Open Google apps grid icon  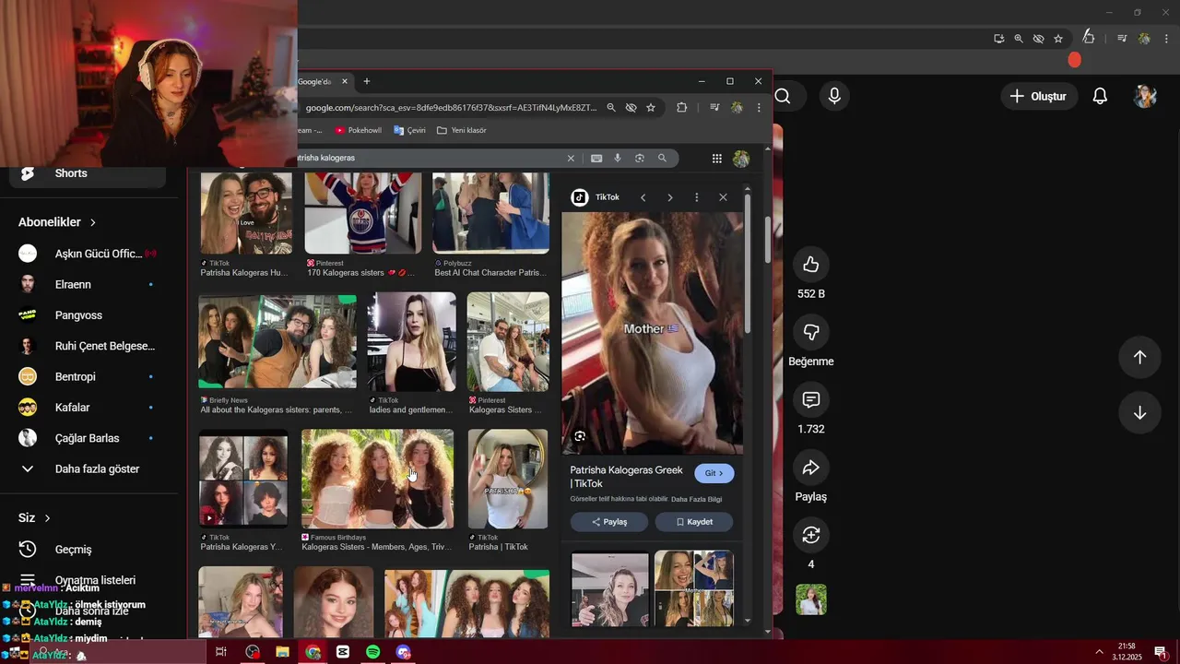click(716, 159)
